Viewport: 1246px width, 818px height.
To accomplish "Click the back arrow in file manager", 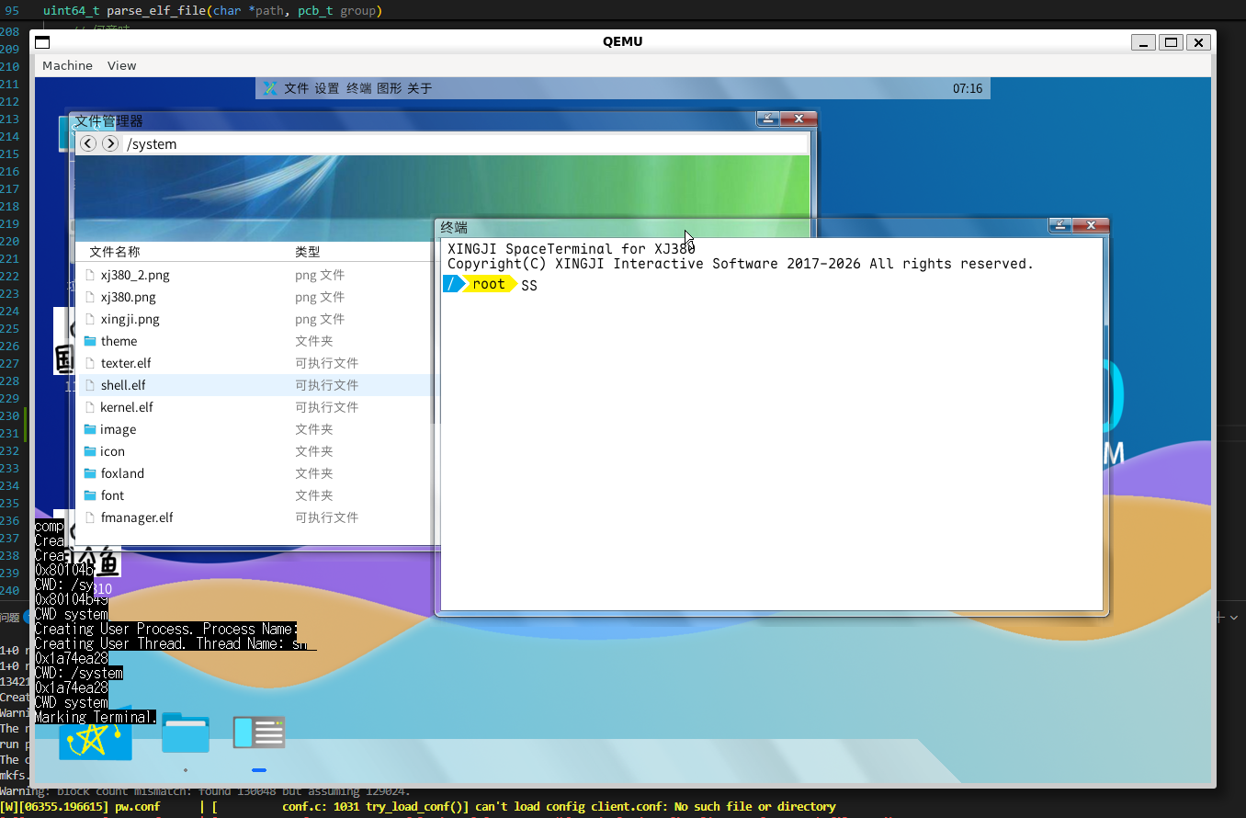I will (x=87, y=143).
